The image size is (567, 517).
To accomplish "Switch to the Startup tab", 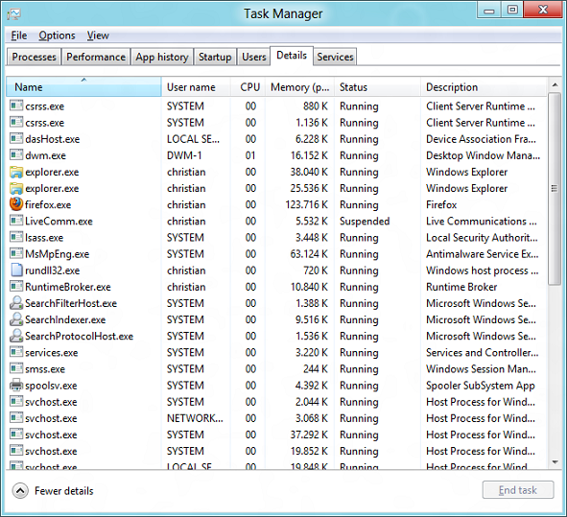I will click(x=215, y=58).
